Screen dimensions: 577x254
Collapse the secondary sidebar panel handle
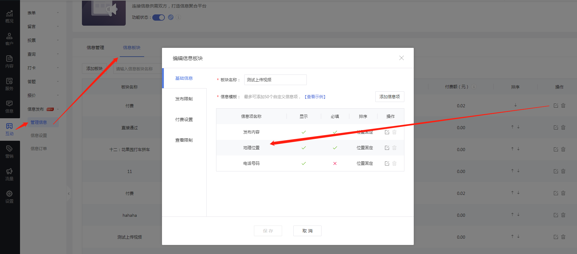click(68, 194)
